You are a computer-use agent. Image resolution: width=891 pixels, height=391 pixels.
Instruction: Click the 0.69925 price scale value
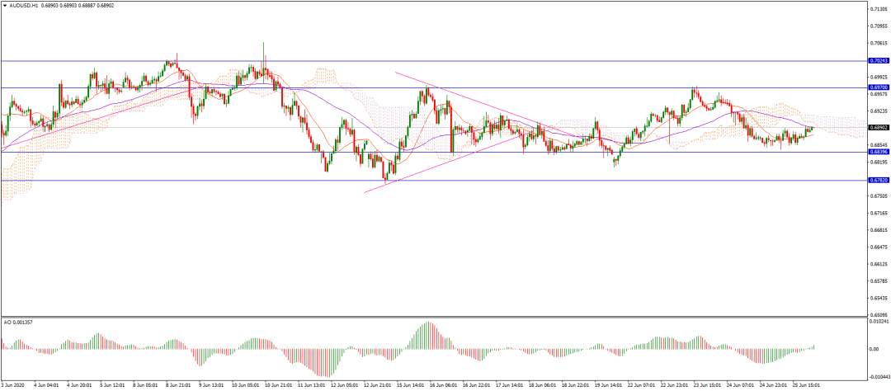coord(878,78)
